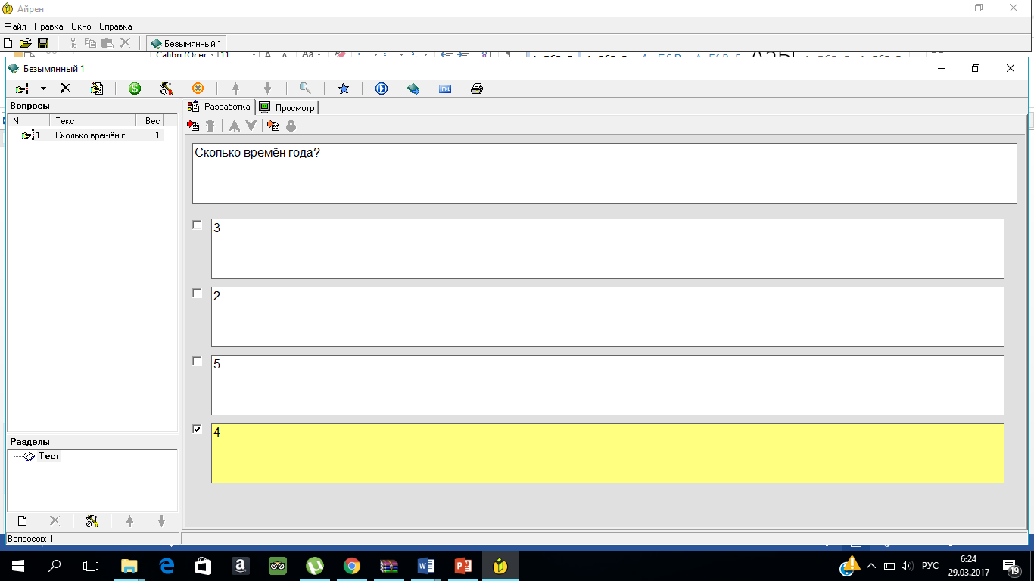
Task: Click the move section up arrow under Разделы
Action: tap(129, 520)
